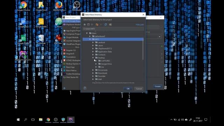Open OBS Studio desktop shortcut

pos(77,6)
